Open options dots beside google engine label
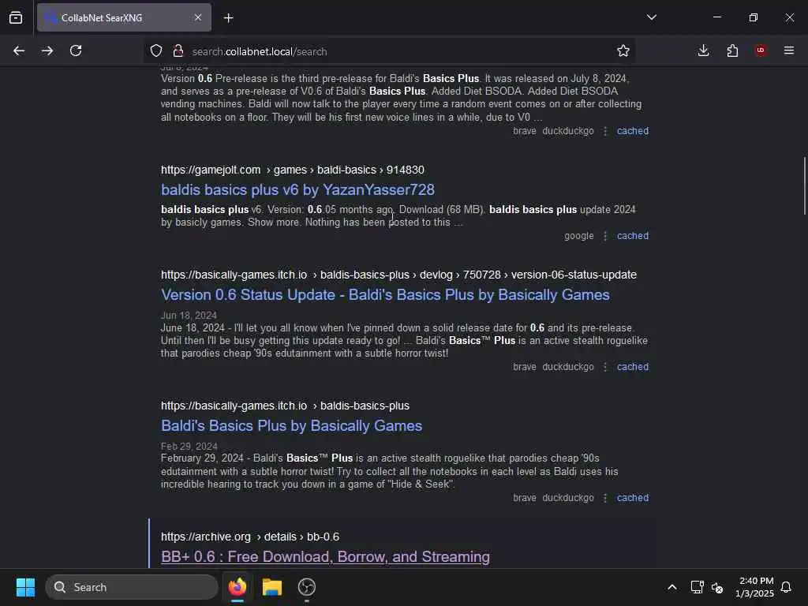Image resolution: width=808 pixels, height=606 pixels. tap(605, 235)
